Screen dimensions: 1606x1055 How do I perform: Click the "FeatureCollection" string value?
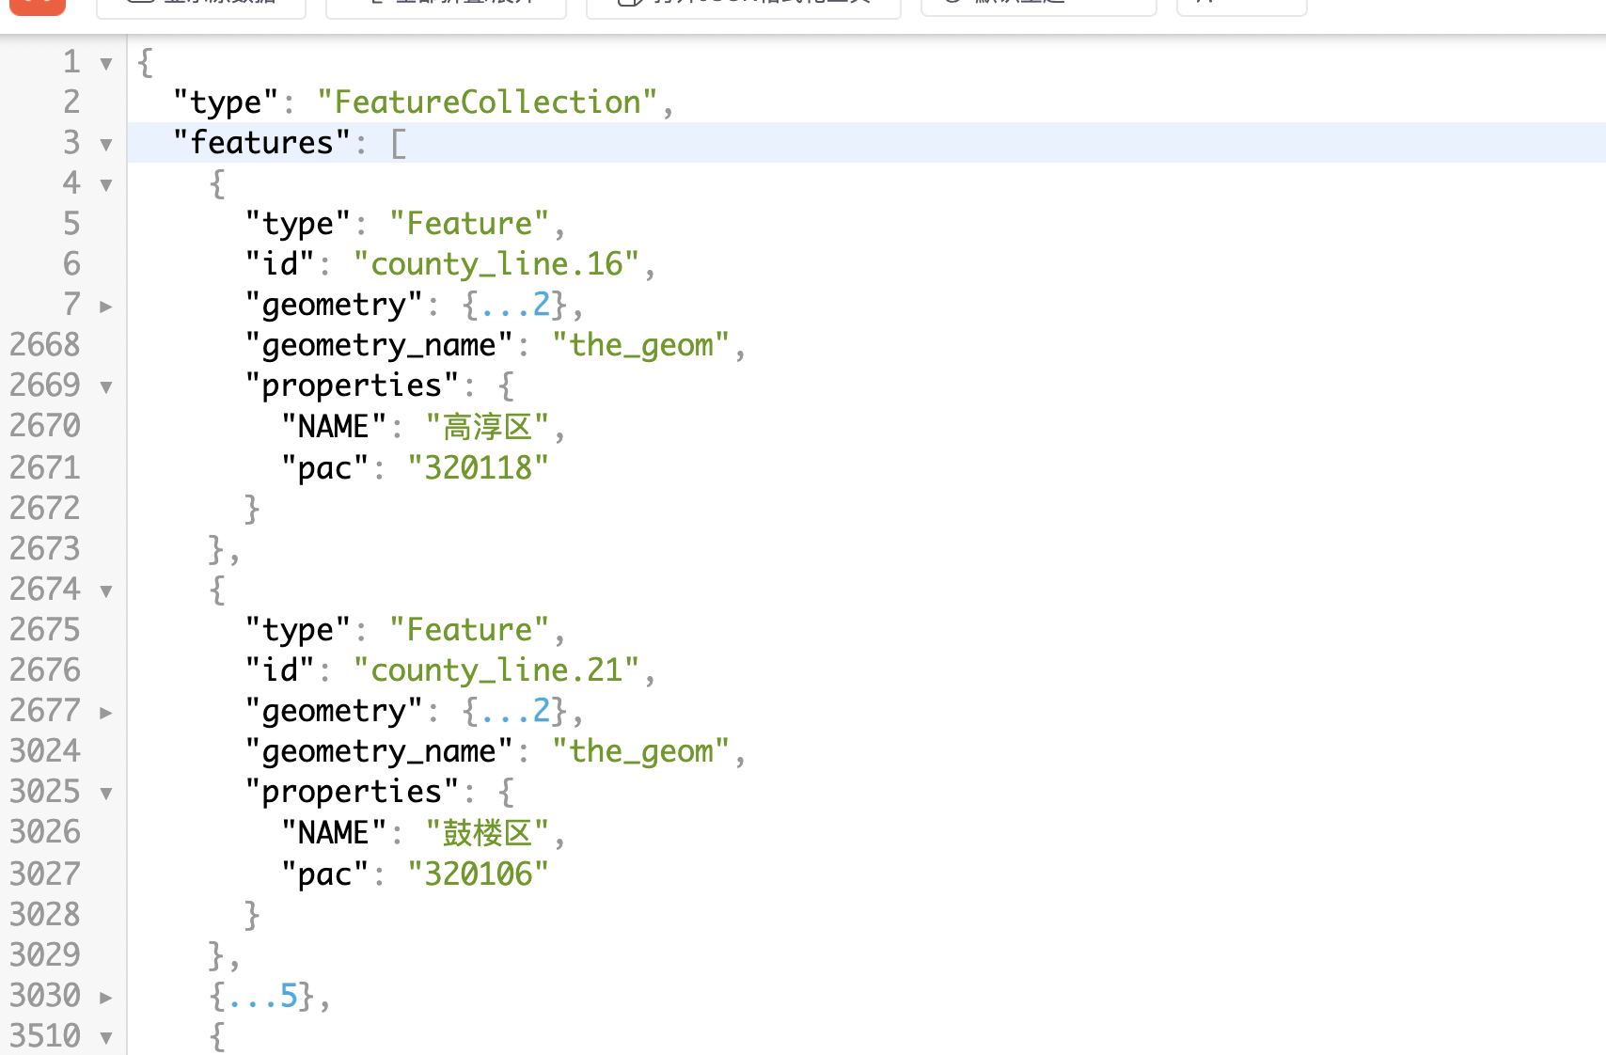click(x=486, y=102)
